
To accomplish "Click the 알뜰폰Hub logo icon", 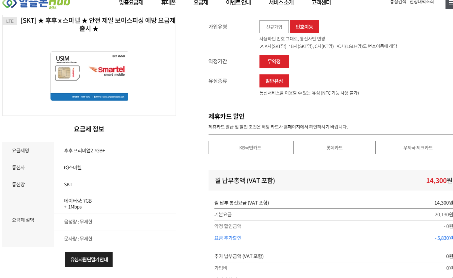I will click(9, 3).
